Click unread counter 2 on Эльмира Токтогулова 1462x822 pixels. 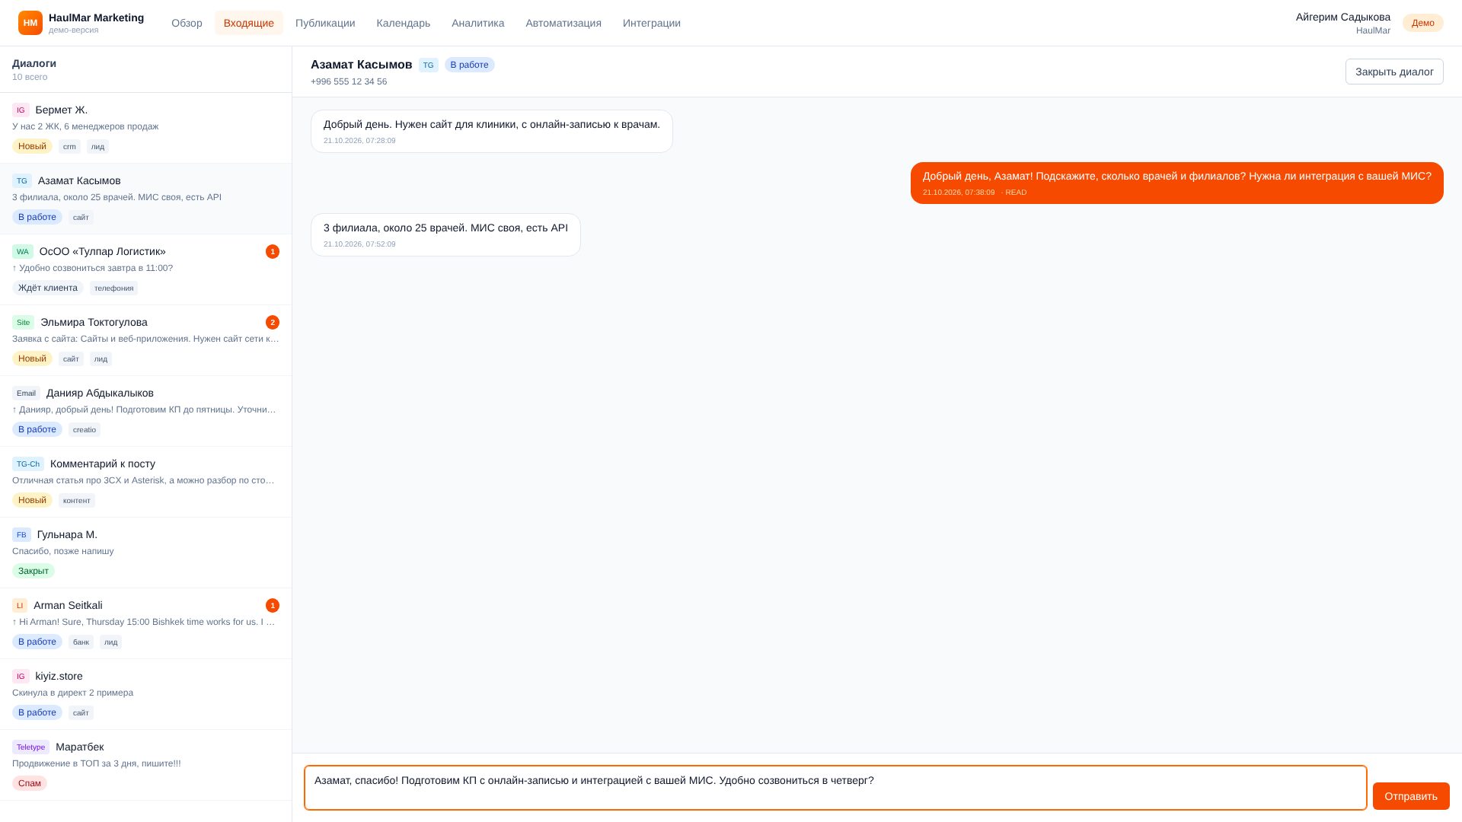(x=273, y=323)
